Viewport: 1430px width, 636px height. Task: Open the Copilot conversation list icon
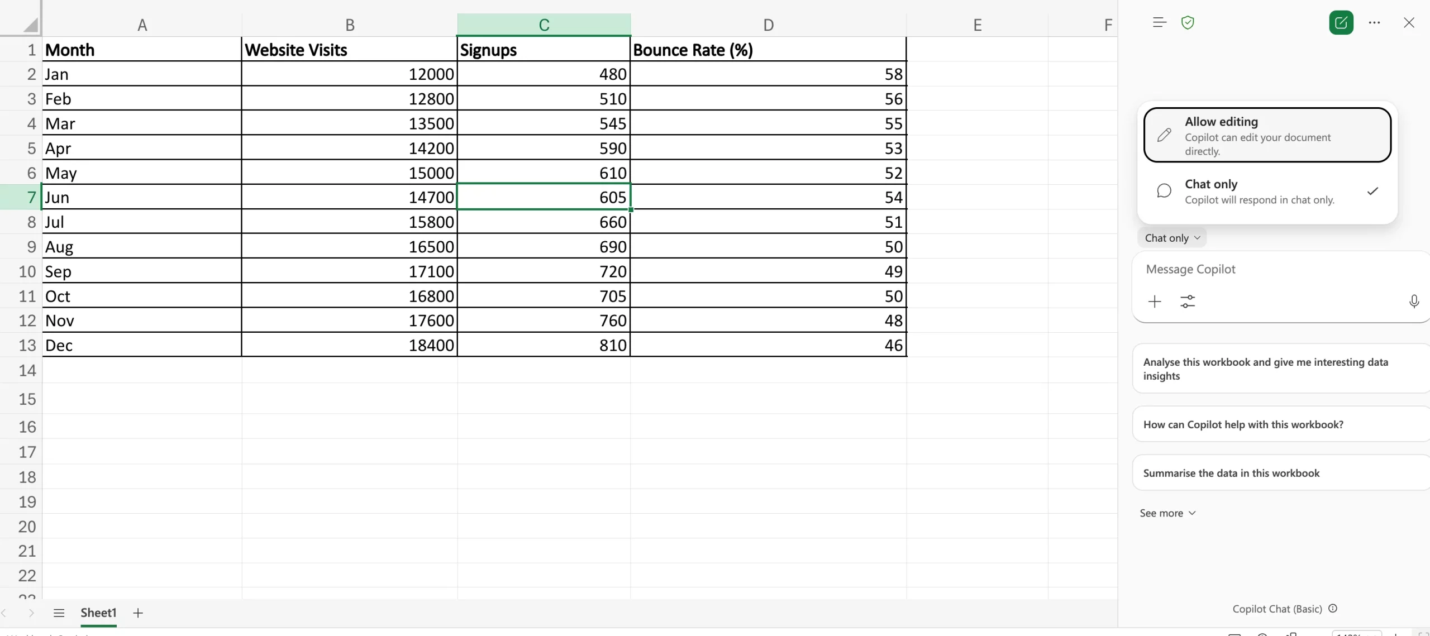click(1159, 23)
